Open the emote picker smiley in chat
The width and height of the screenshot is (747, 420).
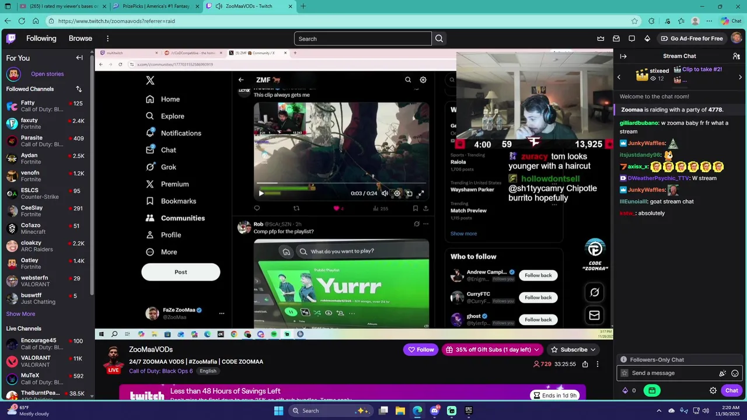(735, 373)
